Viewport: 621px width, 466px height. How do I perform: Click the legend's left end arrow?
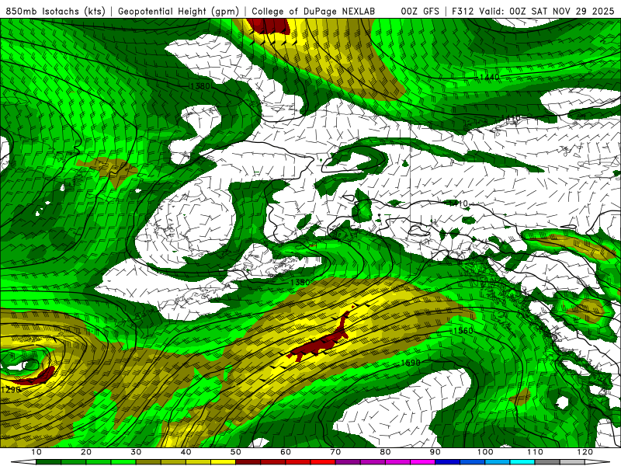23,462
